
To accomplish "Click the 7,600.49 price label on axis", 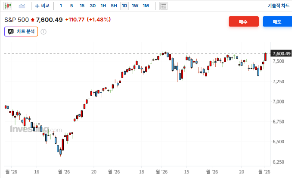I will tap(281, 54).
